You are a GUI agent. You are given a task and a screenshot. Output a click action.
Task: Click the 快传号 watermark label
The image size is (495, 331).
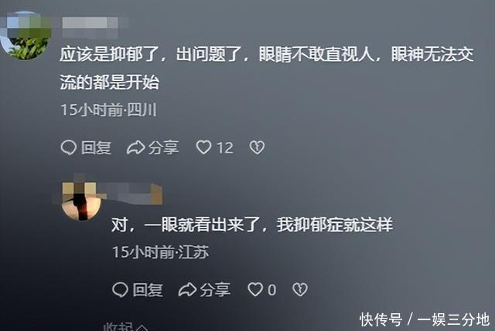pos(381,319)
